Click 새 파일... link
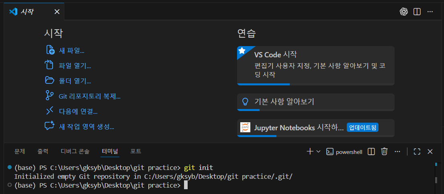 (x=72, y=51)
